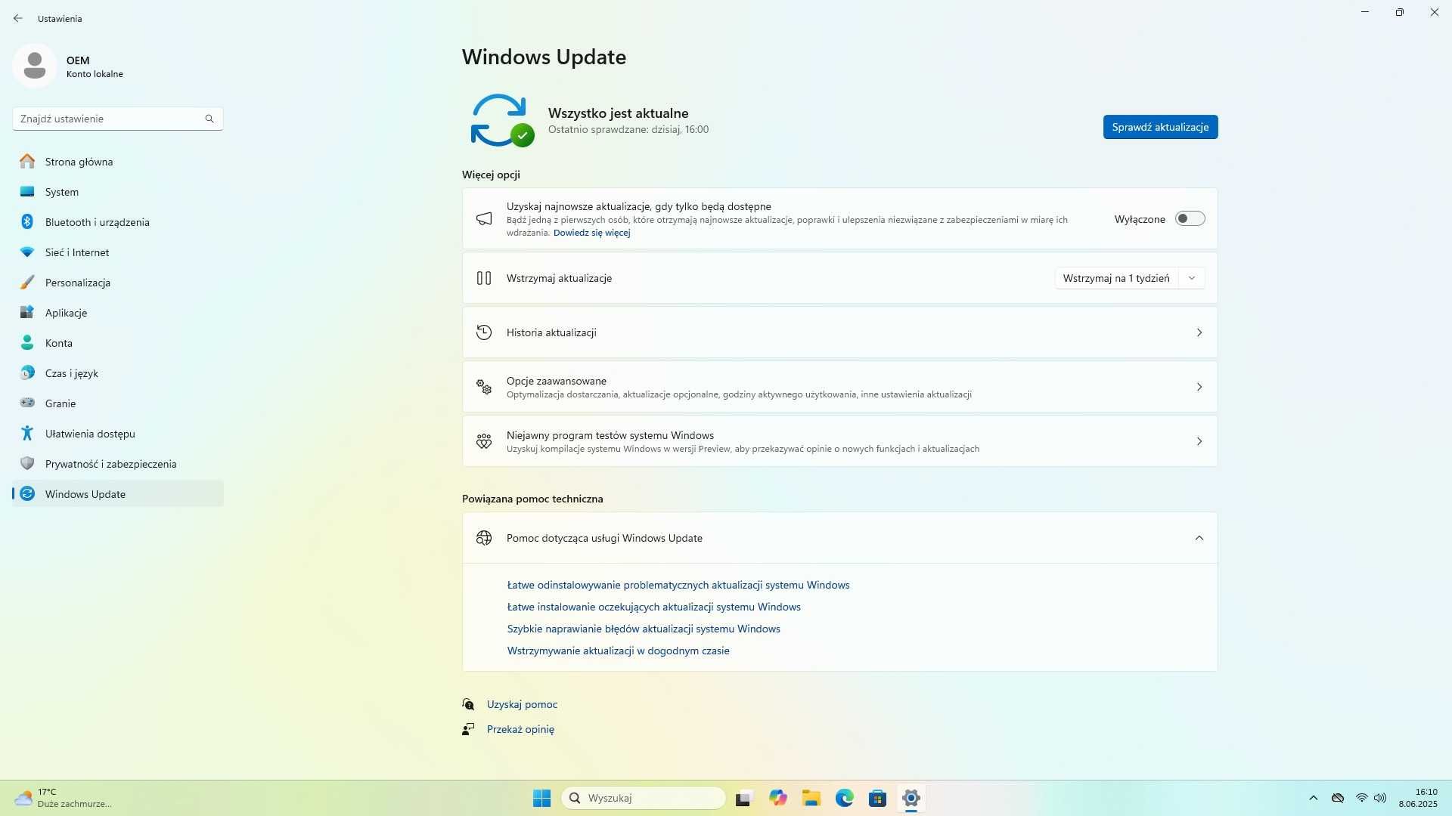
Task: Open Strona główna in sidebar
Action: click(118, 162)
